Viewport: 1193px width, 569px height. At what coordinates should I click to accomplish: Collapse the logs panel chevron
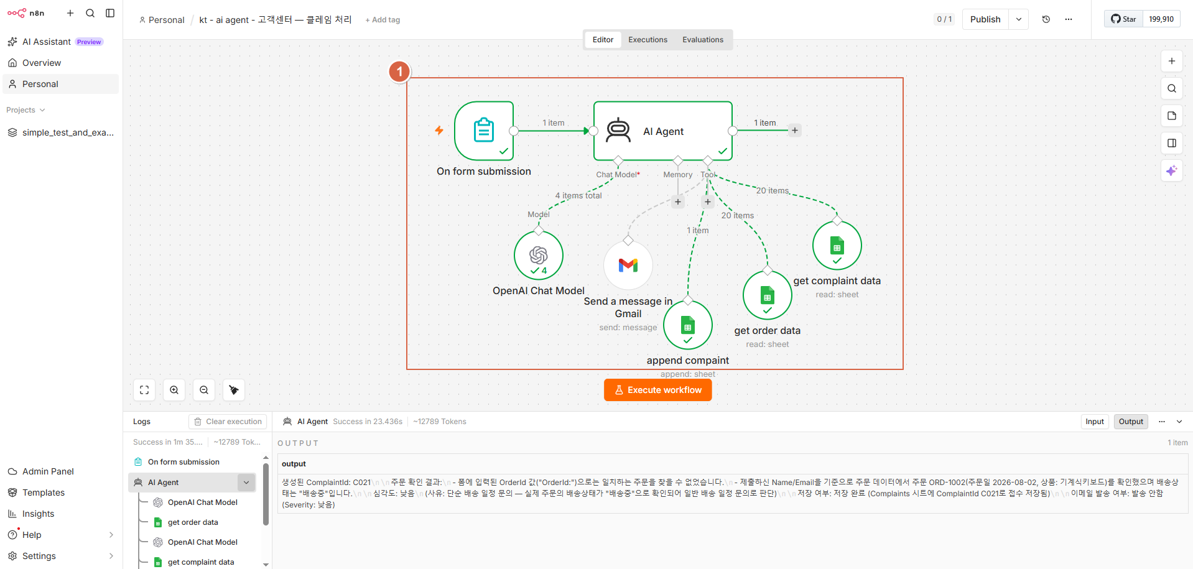point(1179,422)
